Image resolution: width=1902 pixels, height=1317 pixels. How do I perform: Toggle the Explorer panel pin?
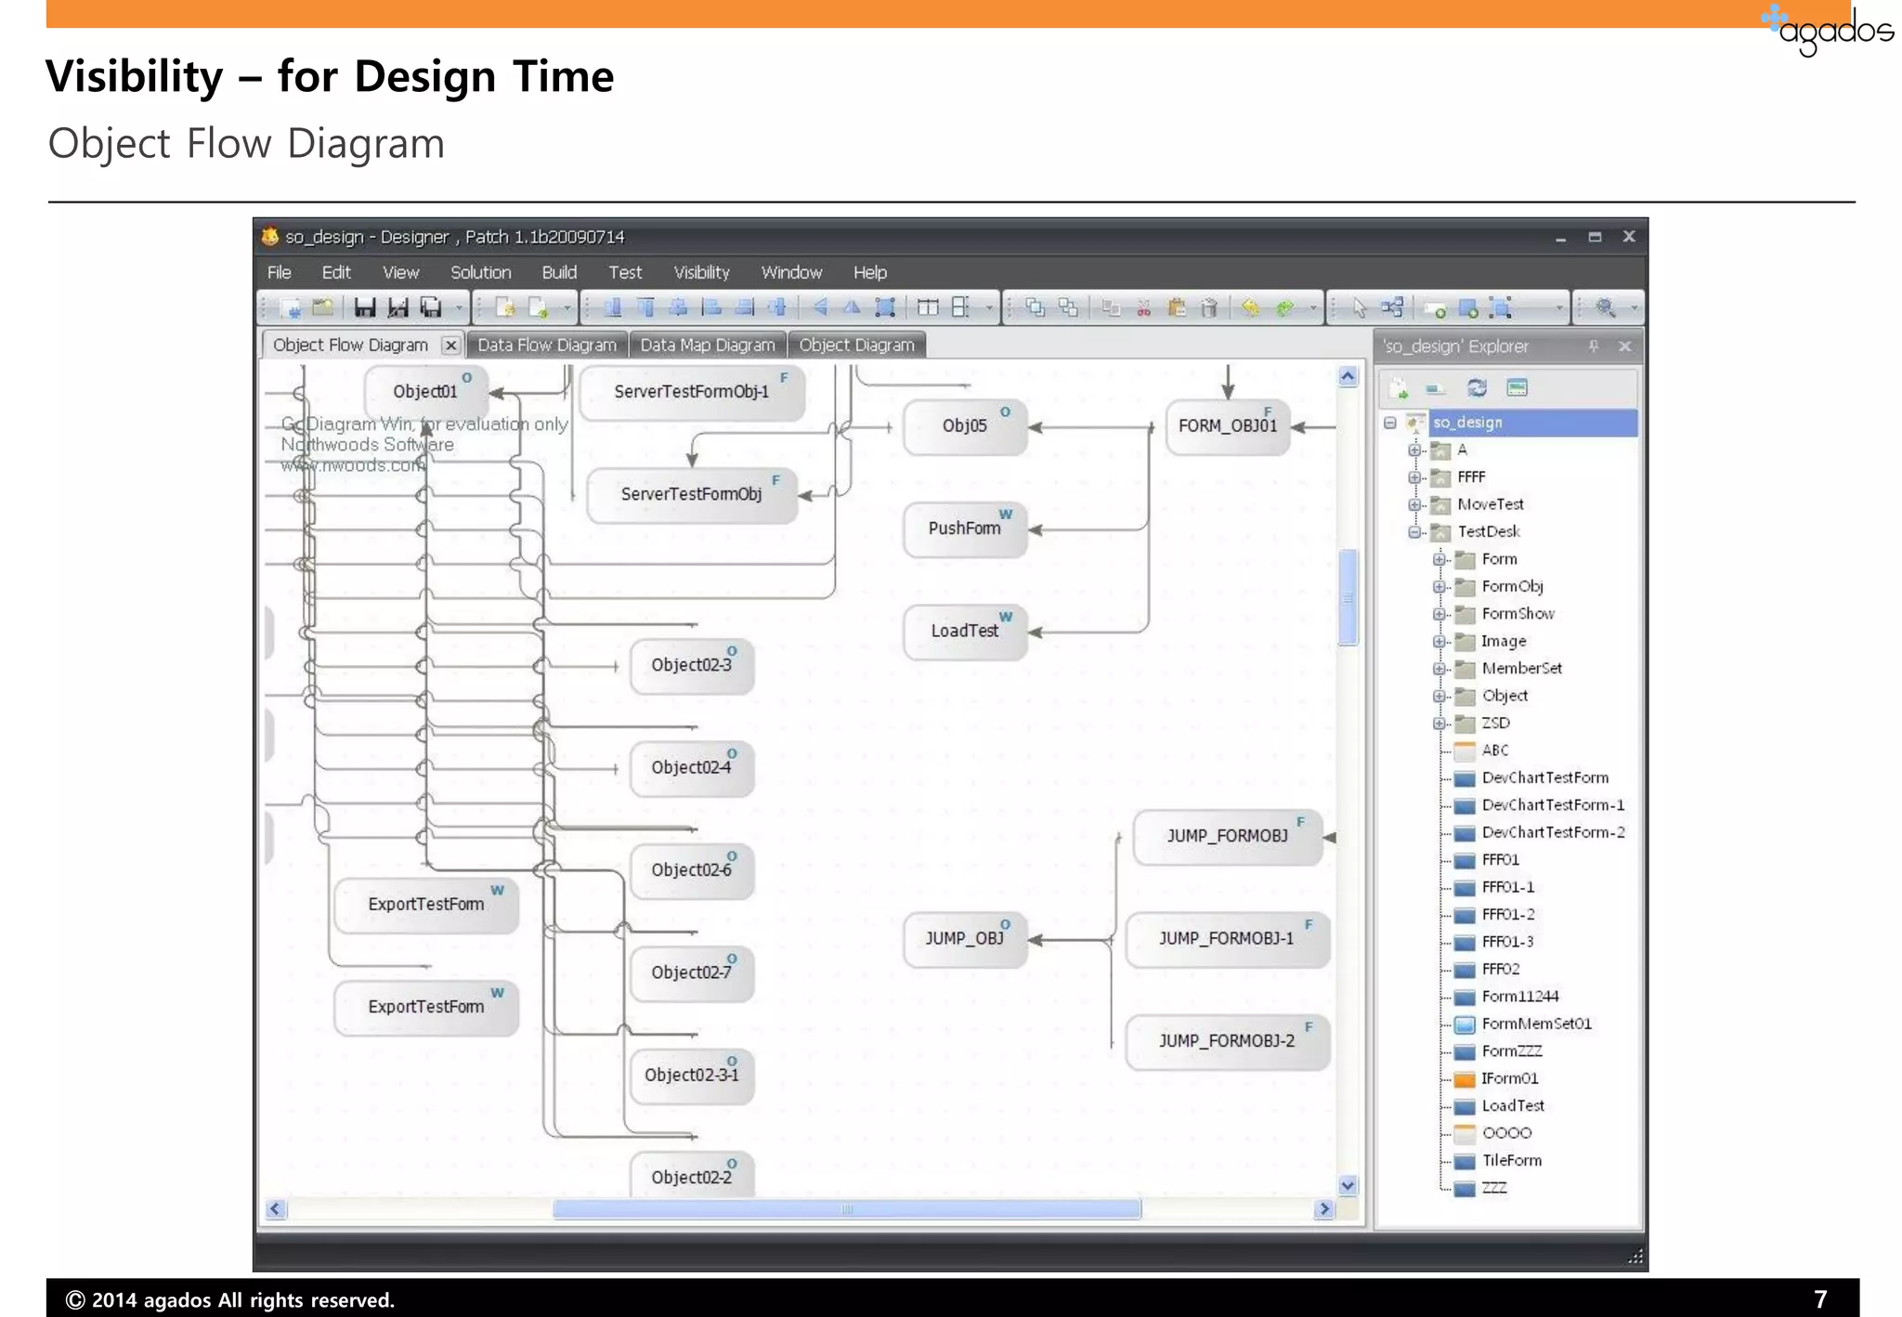(x=1594, y=346)
